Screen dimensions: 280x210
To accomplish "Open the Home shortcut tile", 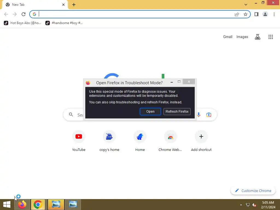I will (140, 141).
